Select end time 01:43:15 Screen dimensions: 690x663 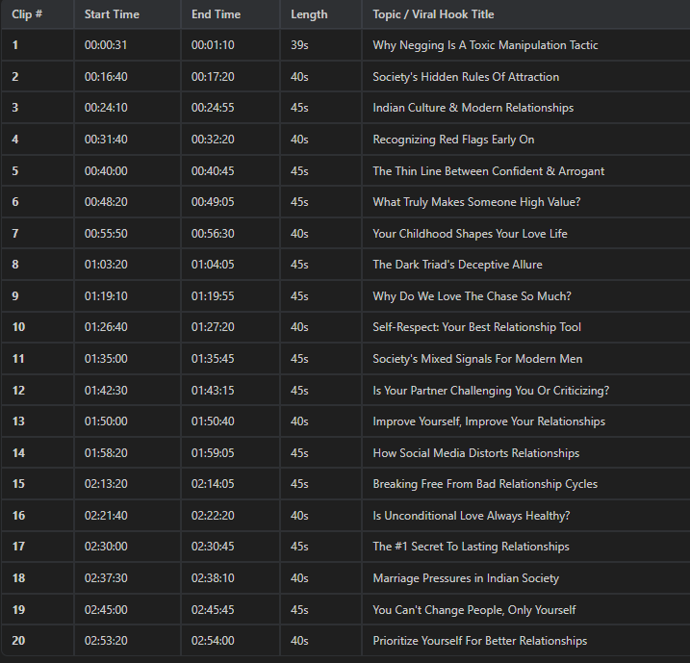(x=213, y=391)
